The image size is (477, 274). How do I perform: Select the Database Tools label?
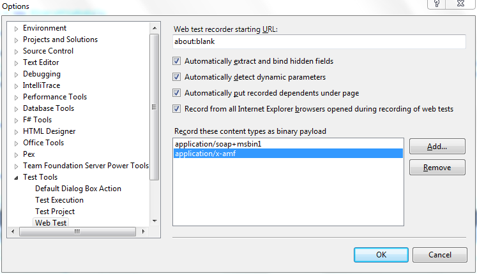(49, 108)
